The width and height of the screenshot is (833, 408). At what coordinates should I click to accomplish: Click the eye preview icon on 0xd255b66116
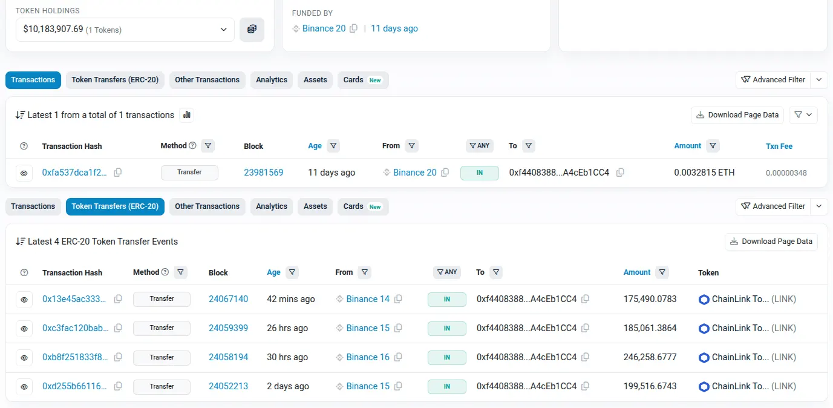pyautogui.click(x=24, y=386)
